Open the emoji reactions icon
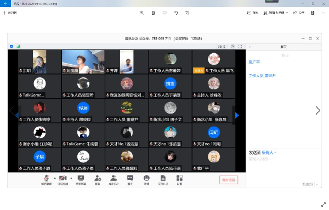 click(x=146, y=180)
